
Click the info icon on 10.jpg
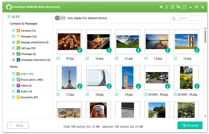(109, 50)
